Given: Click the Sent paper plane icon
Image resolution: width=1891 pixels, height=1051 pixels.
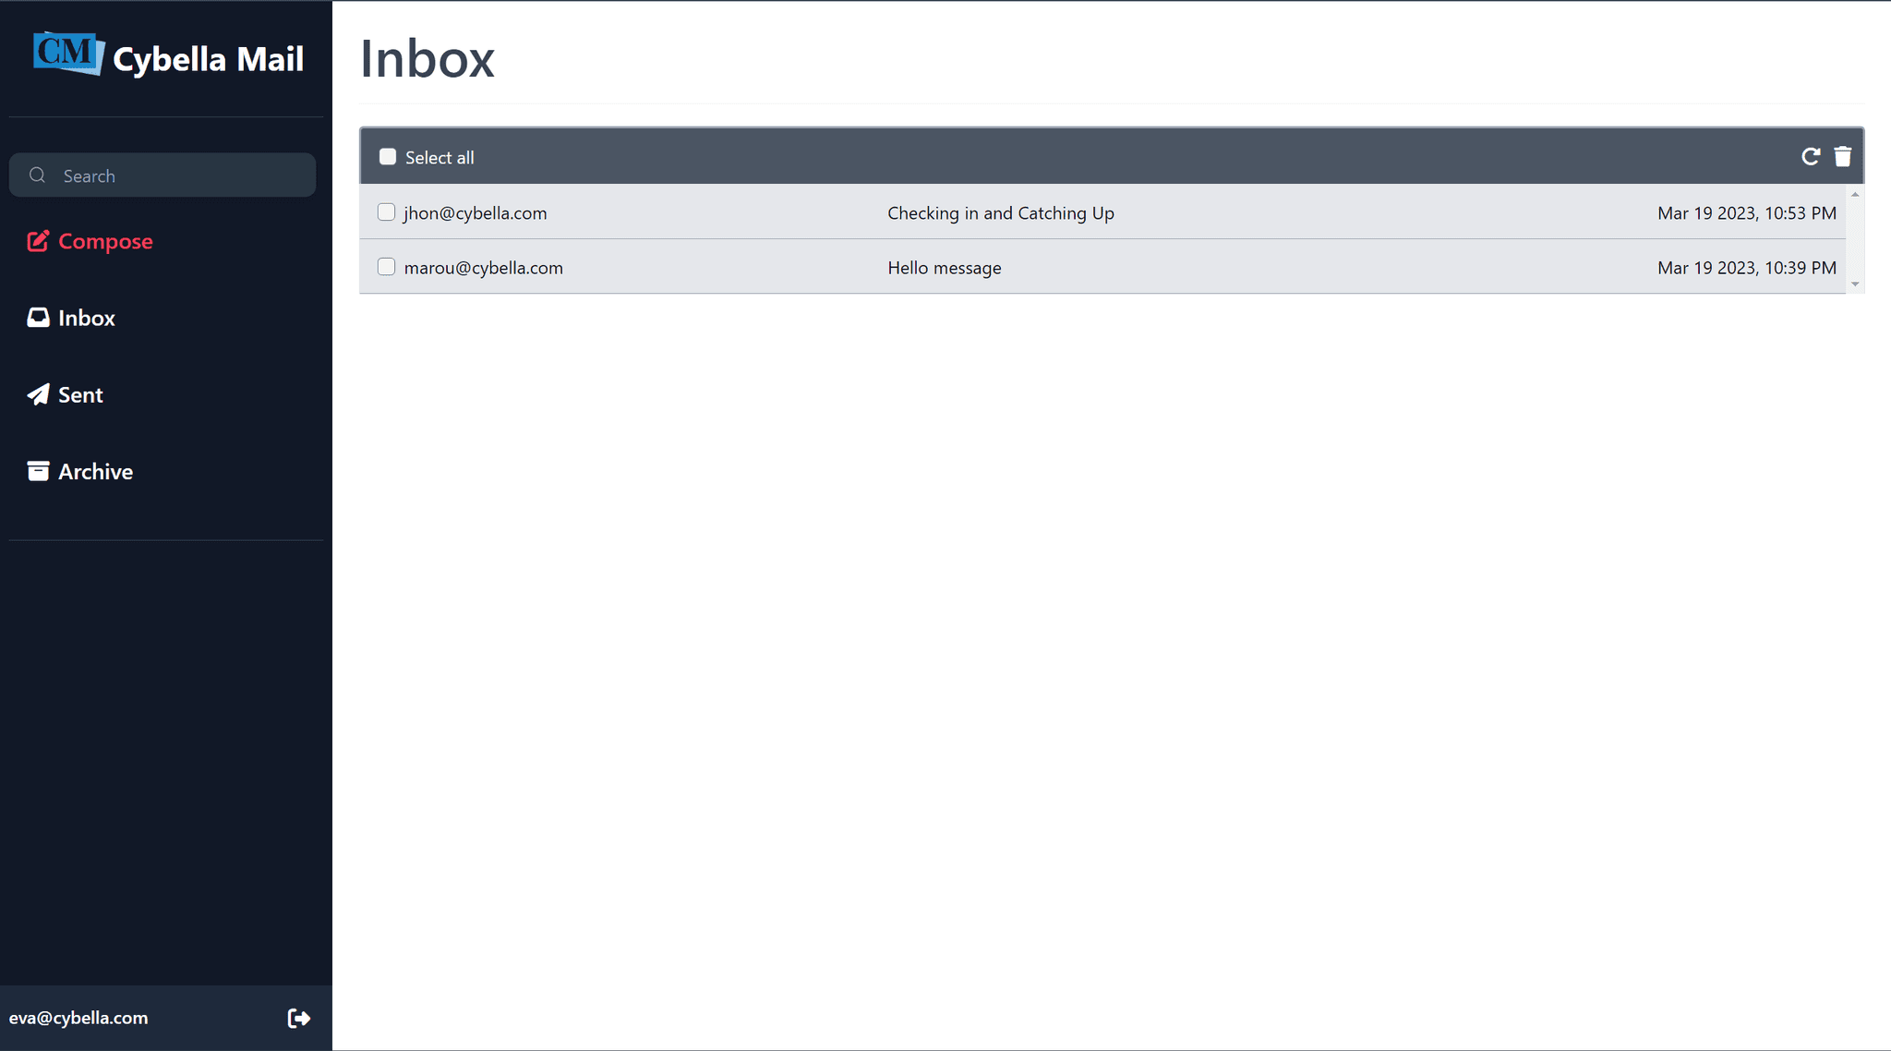Looking at the screenshot, I should pos(38,394).
